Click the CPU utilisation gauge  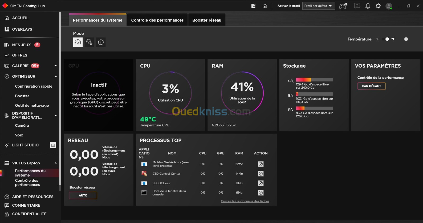(171, 93)
